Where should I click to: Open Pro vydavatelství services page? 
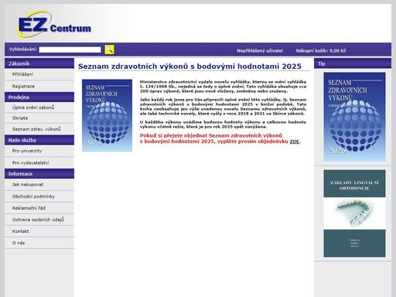[30, 162]
